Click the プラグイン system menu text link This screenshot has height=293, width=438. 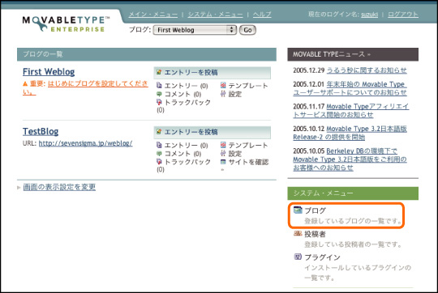pos(322,257)
